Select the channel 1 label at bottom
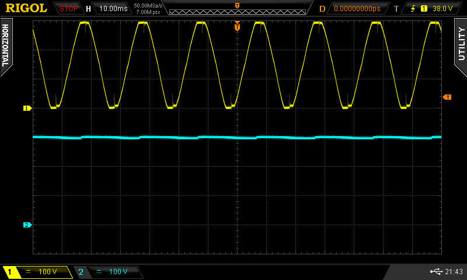Screen dimensions: 467x280 click(9, 272)
